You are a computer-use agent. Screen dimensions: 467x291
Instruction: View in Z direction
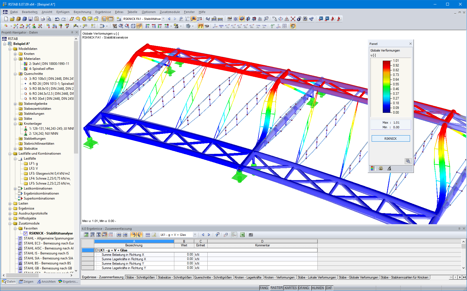[x=160, y=26]
